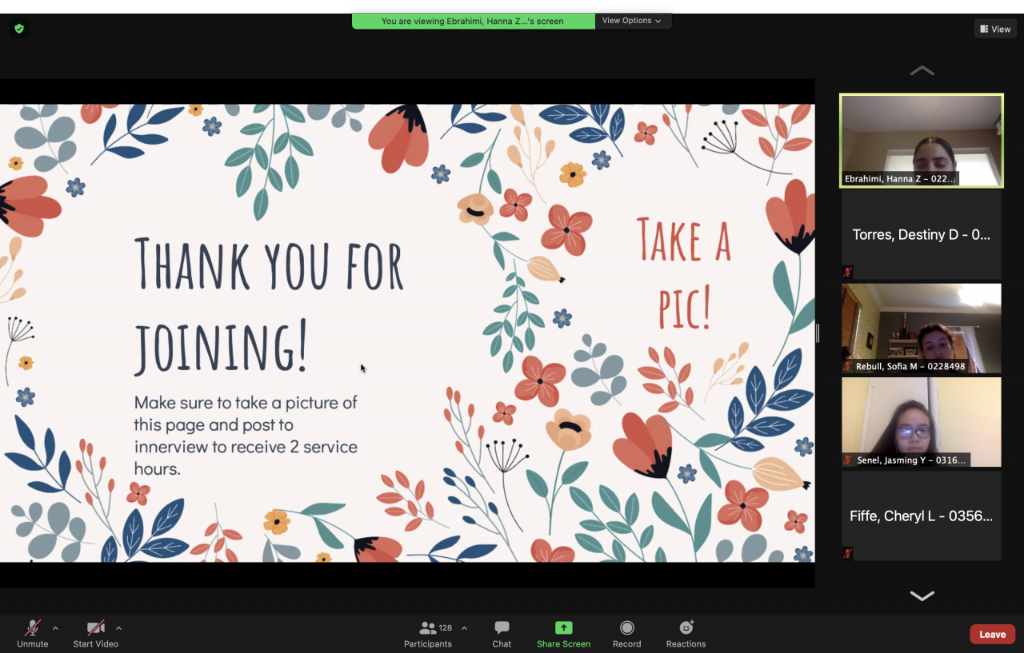Click the divider handle beside shared screen

point(818,333)
